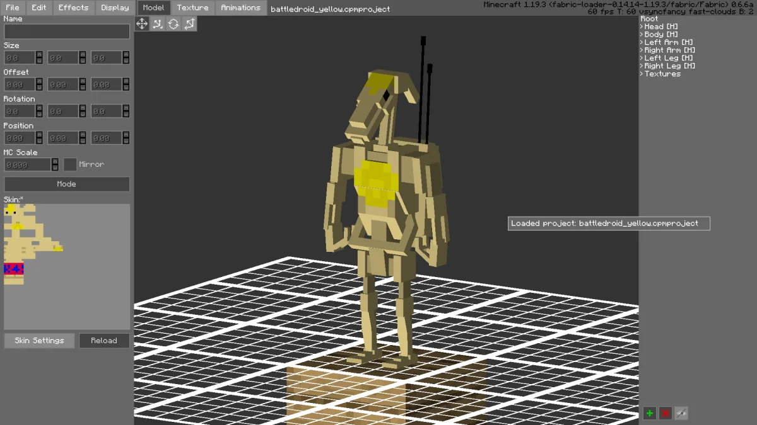Click the third Position value field
Viewport: 757px width, 425px height.
point(107,138)
